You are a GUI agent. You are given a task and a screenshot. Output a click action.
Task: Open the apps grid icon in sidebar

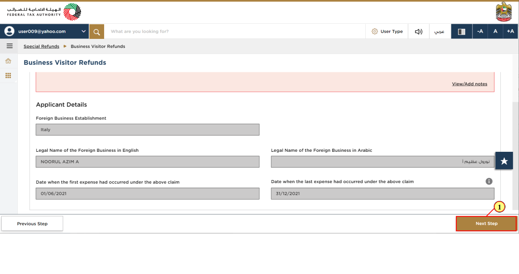[x=8, y=75]
